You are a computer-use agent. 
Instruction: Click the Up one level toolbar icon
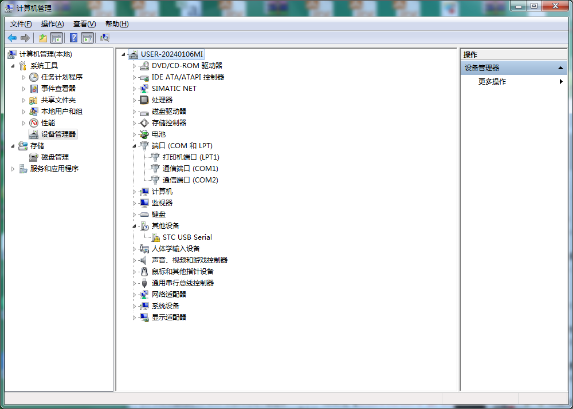click(43, 38)
